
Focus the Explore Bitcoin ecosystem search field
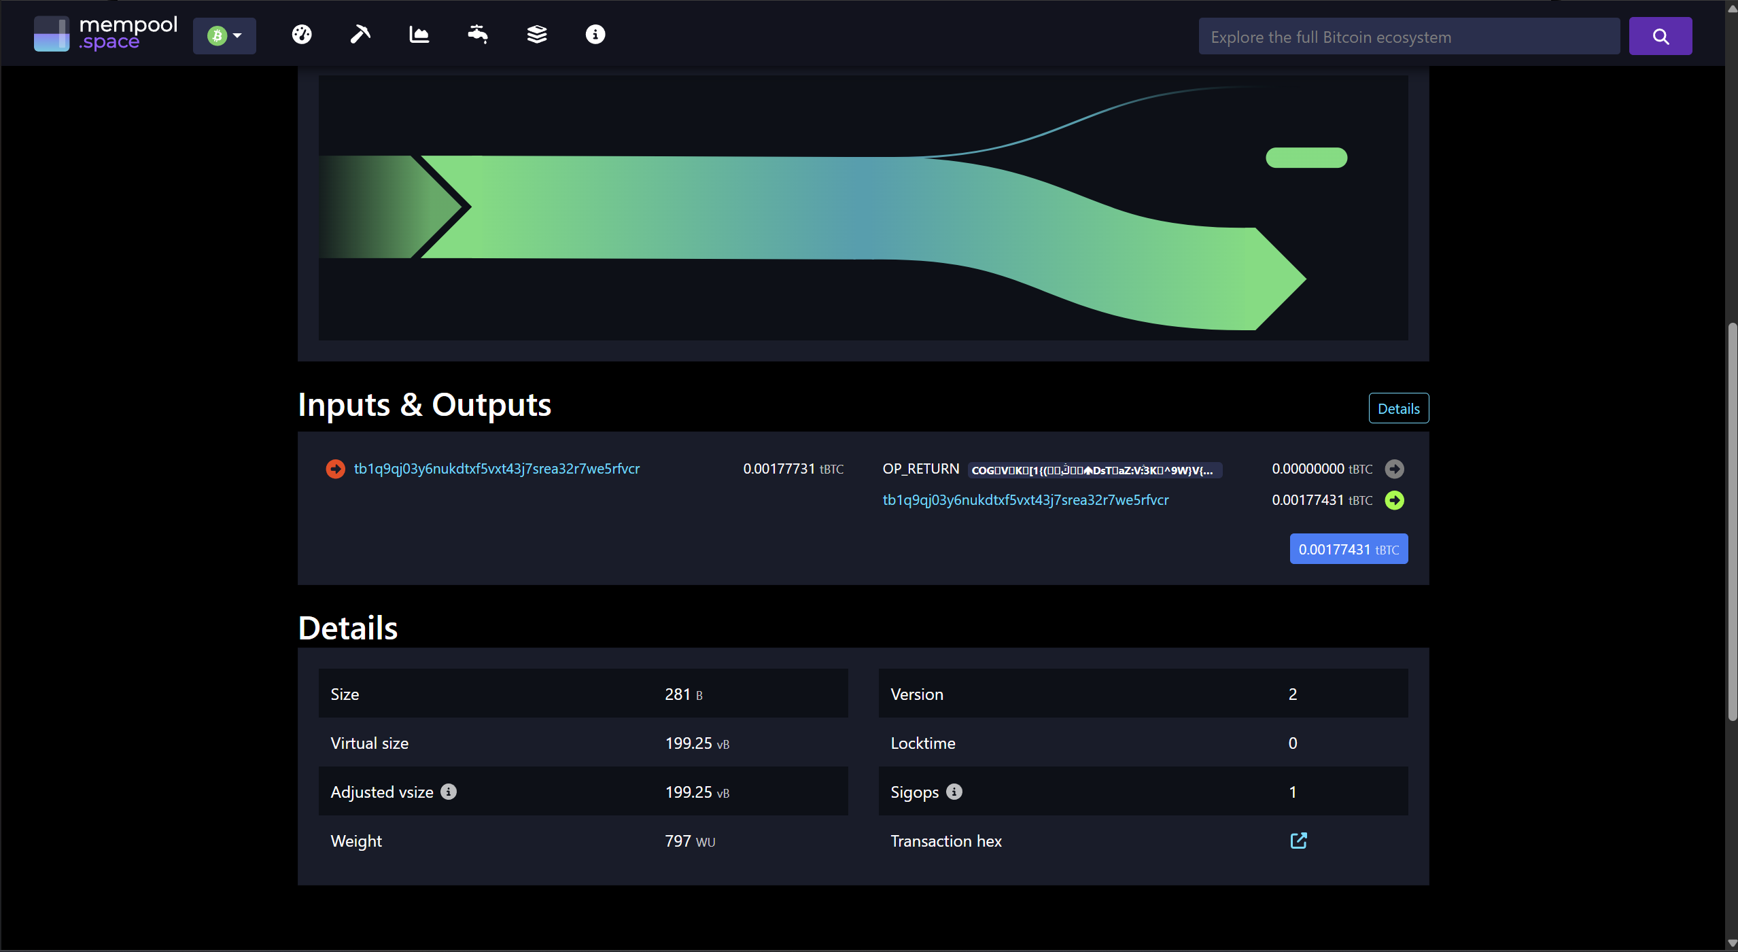click(x=1408, y=37)
